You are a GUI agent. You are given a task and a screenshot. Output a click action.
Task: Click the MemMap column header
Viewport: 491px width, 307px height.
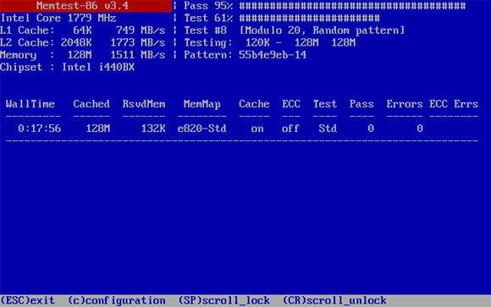(x=202, y=104)
